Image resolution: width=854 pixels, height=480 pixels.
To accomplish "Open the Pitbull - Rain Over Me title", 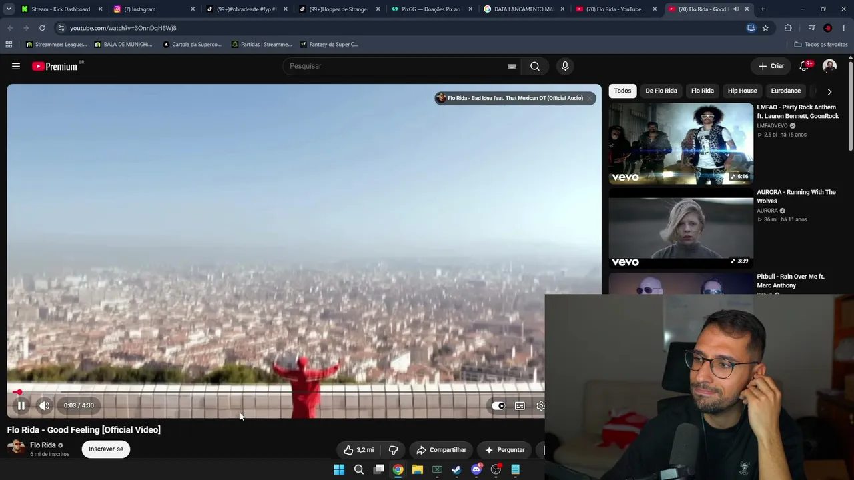I will [791, 281].
